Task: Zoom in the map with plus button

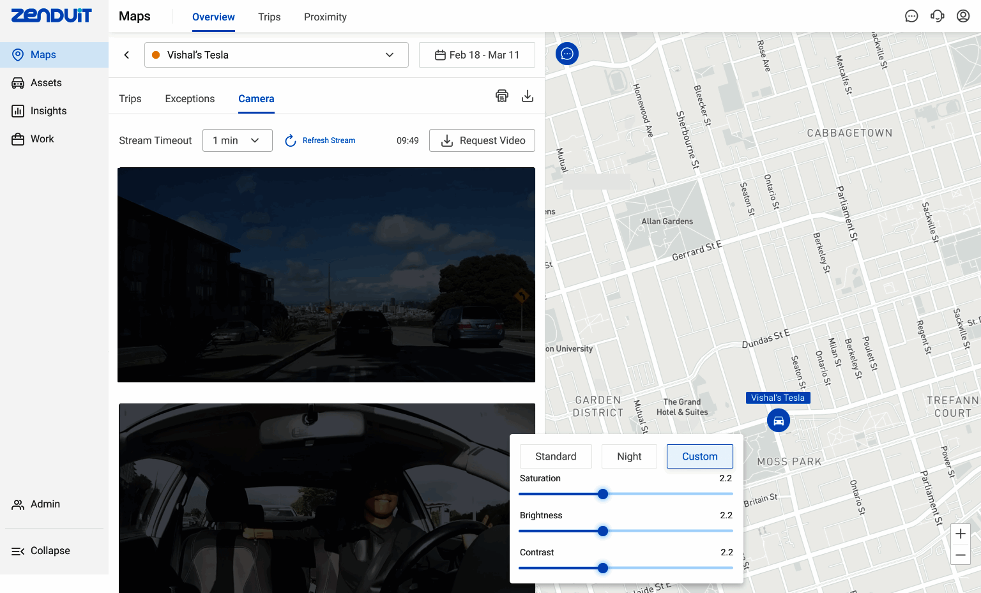Action: [x=960, y=534]
